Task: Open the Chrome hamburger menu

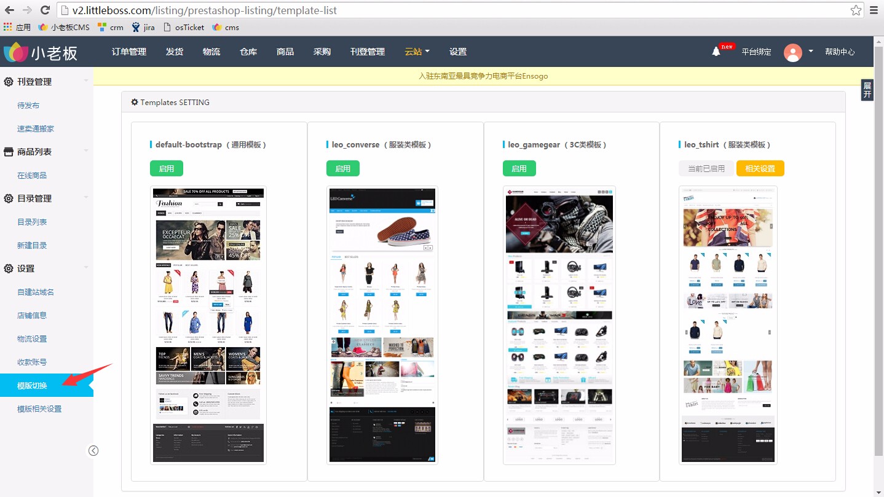Action: pos(874,10)
